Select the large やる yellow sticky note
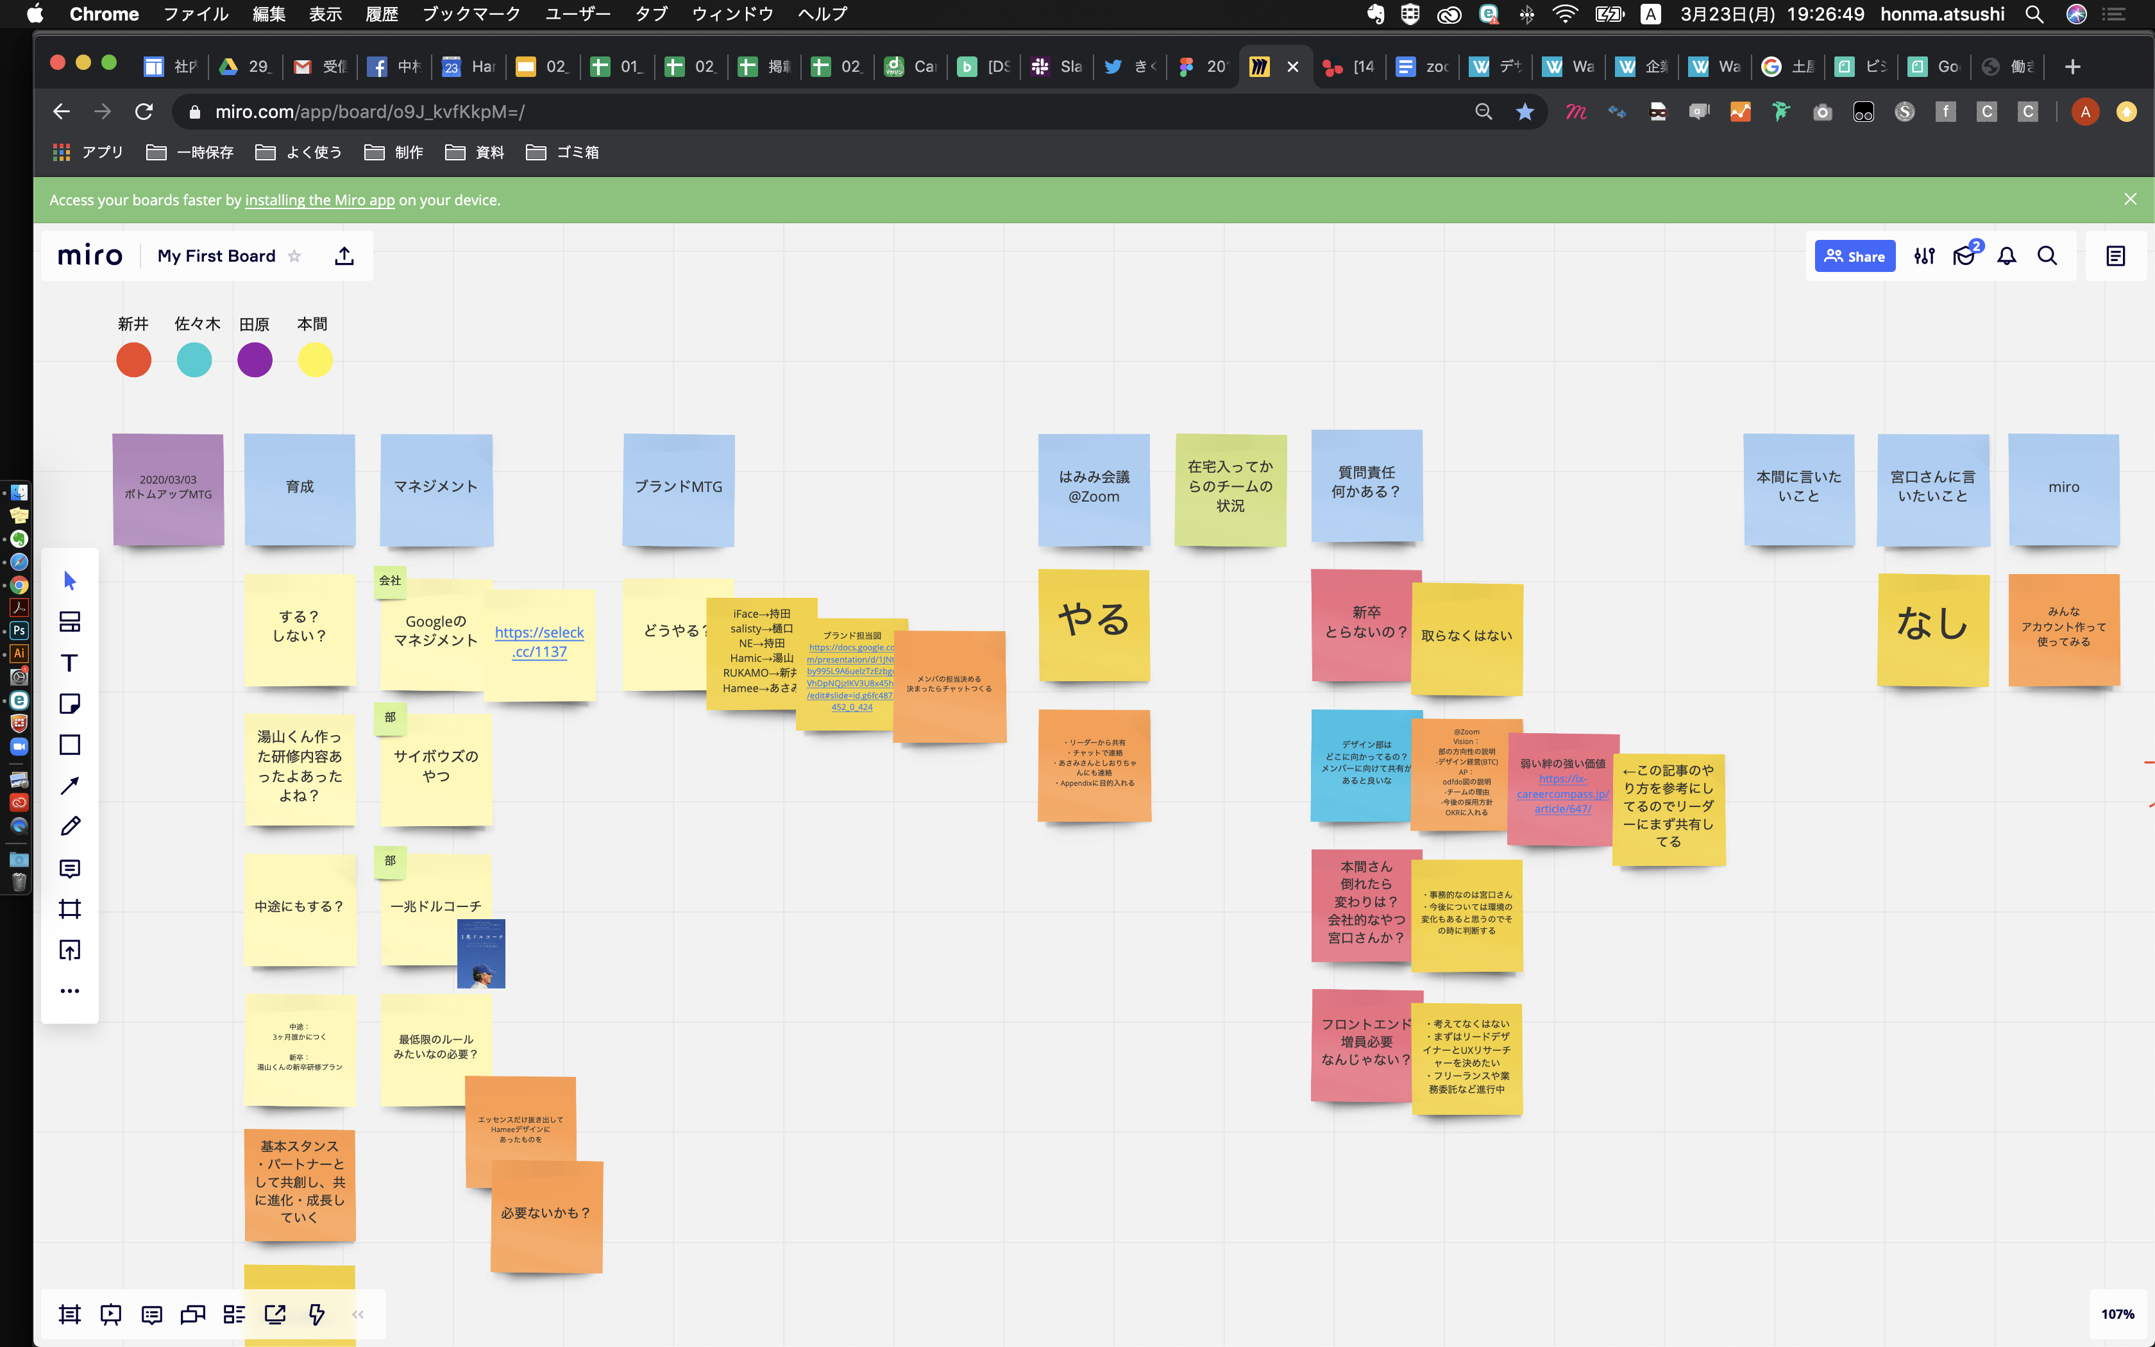The image size is (2155, 1347). [1094, 625]
